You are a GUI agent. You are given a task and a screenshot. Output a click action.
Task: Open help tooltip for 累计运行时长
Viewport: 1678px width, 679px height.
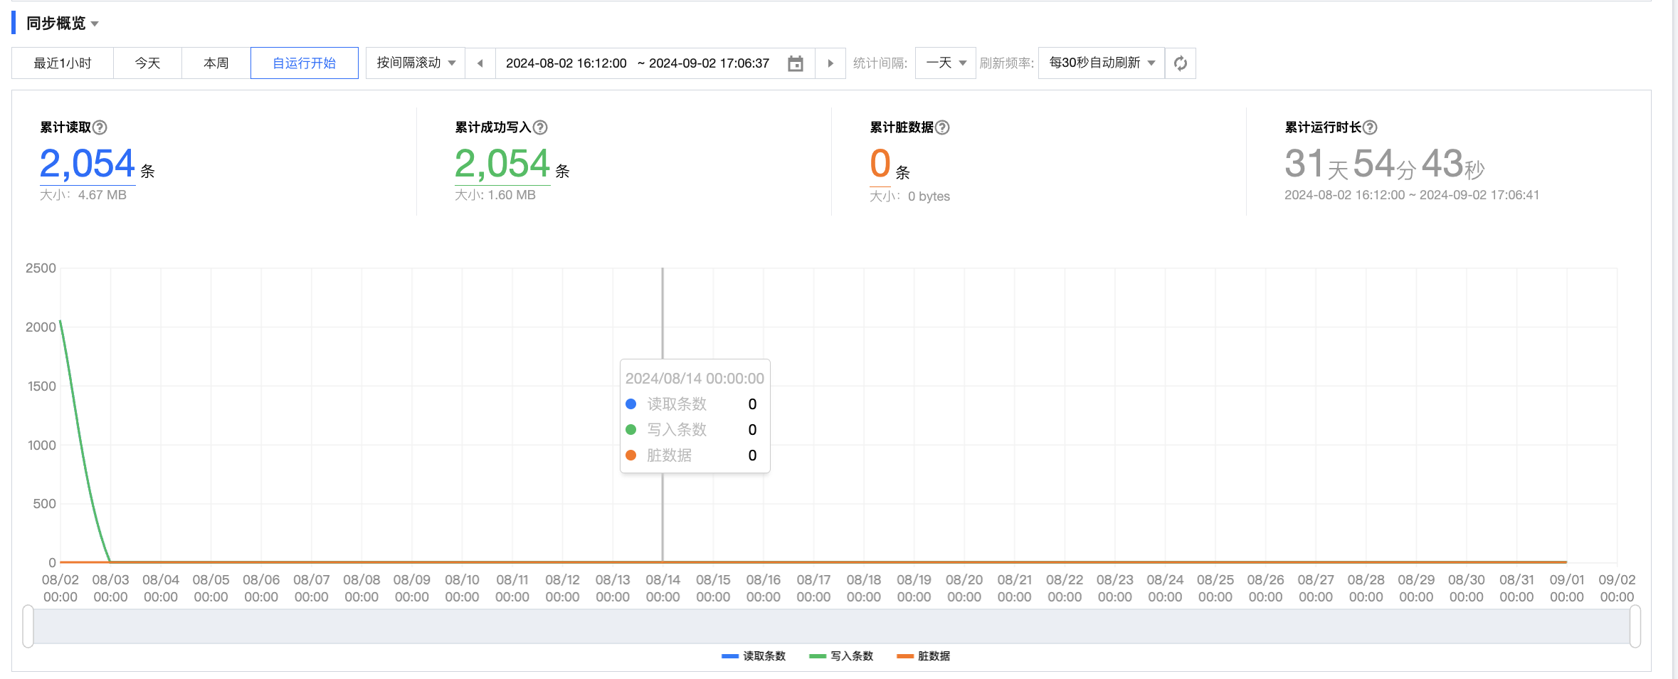pos(1370,127)
